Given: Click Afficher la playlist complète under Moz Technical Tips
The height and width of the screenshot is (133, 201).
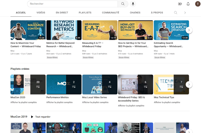Looking at the screenshot, I should click(x=167, y=102).
